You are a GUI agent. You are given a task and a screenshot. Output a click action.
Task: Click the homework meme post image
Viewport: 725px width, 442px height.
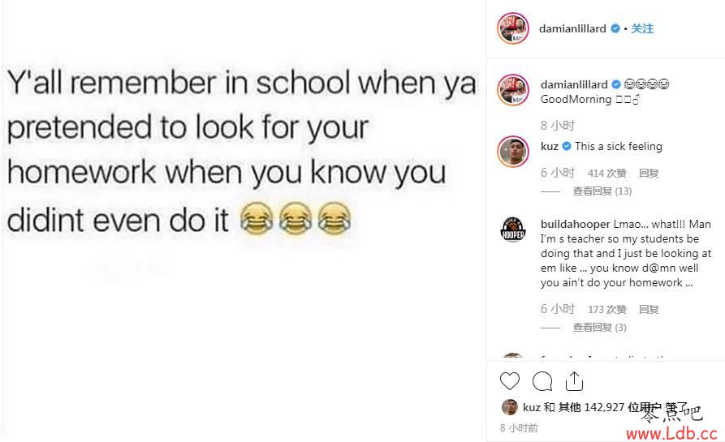click(243, 221)
